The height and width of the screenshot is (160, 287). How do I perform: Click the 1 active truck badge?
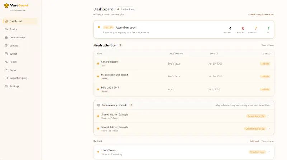[x=126, y=9]
